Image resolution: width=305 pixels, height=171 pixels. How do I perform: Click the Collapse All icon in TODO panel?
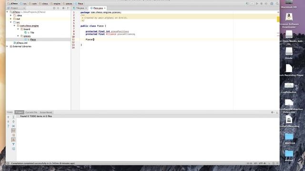tap(13, 122)
